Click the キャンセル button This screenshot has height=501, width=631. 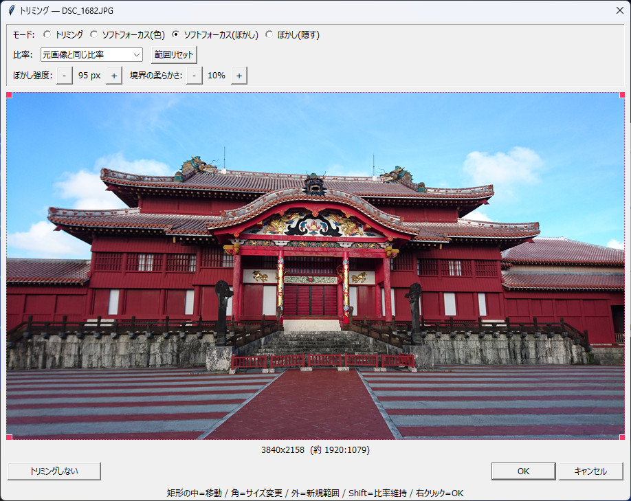coord(590,471)
